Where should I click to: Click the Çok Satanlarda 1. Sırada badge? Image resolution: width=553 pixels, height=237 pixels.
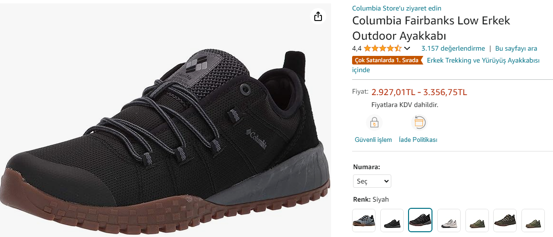pos(387,61)
